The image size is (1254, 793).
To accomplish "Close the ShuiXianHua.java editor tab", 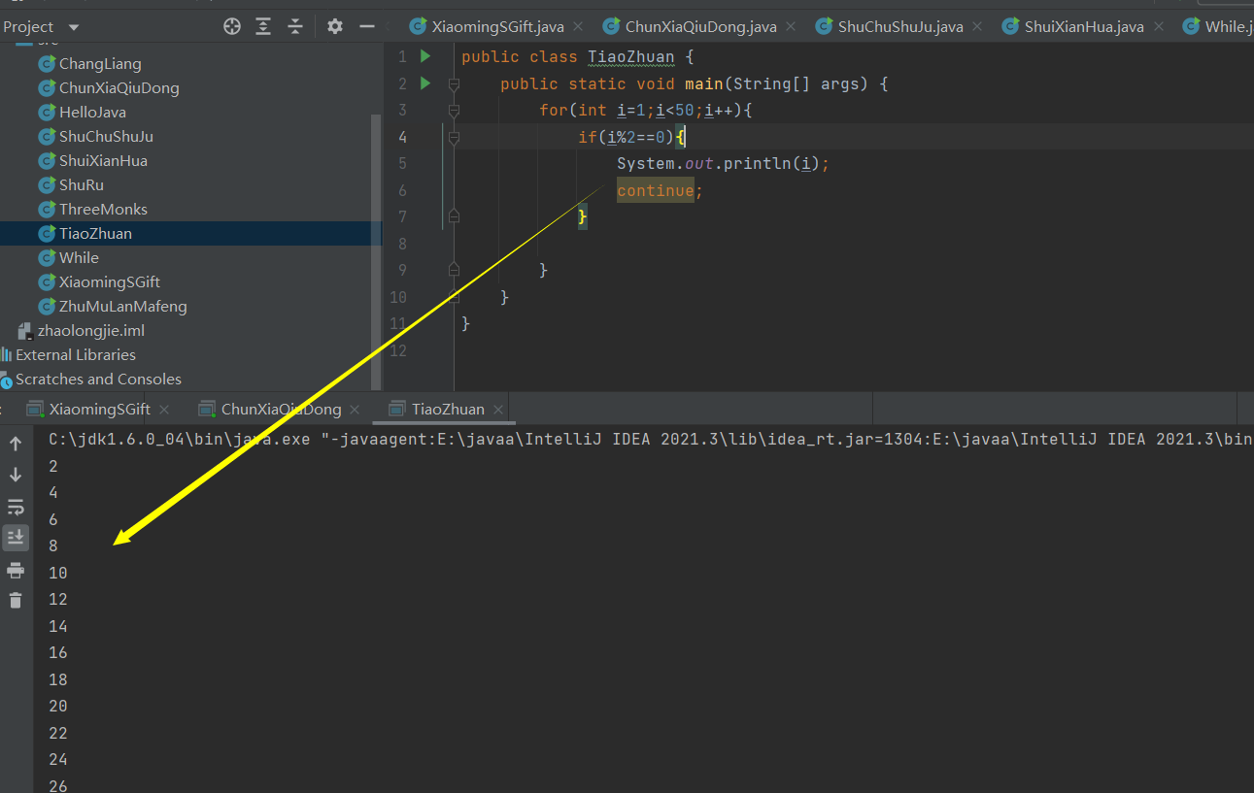I will (x=1157, y=26).
